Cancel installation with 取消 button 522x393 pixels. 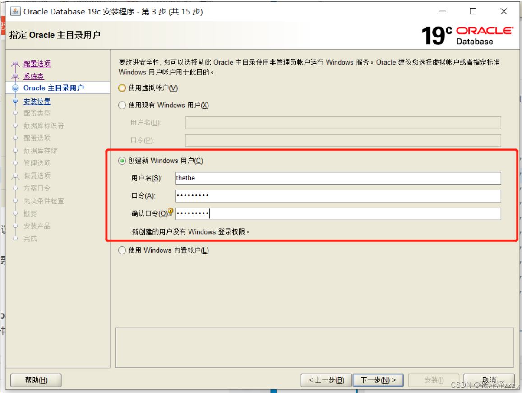[x=489, y=380]
